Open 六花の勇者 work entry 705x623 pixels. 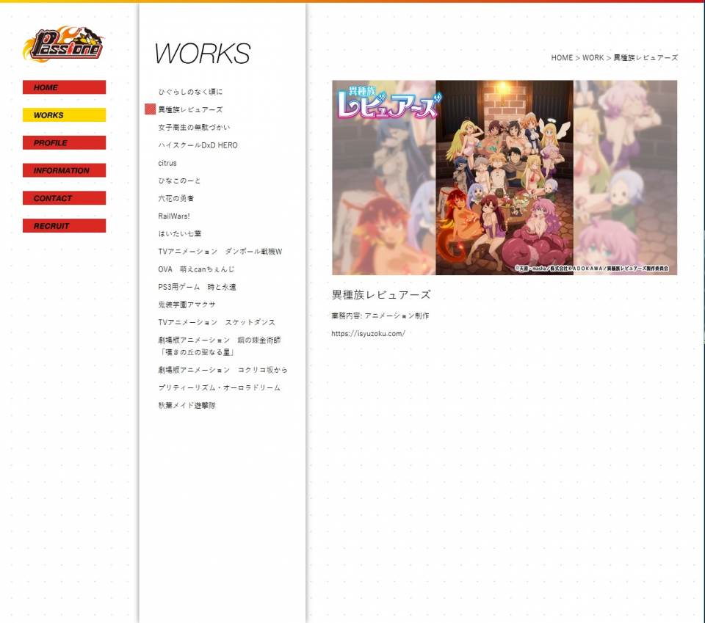pyautogui.click(x=176, y=198)
